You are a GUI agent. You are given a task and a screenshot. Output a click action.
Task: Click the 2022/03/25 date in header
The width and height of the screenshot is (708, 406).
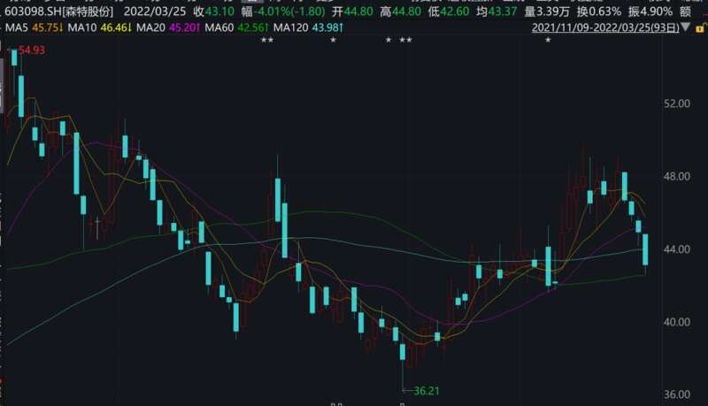tap(155, 9)
